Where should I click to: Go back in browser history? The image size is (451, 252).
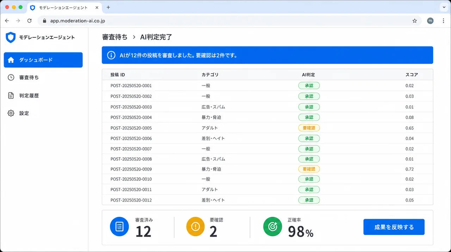coord(7,21)
